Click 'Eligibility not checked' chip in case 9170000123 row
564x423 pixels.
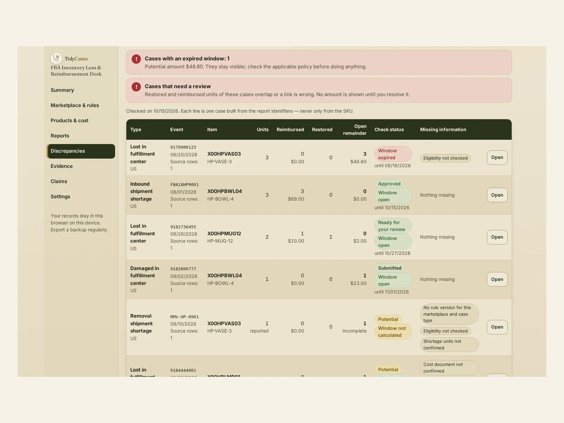pos(445,158)
